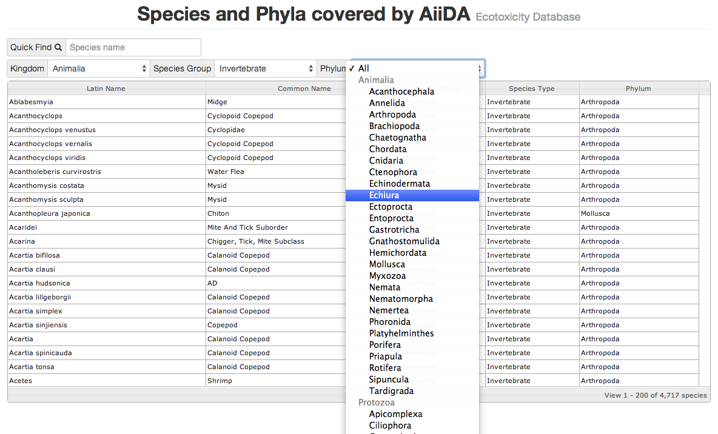This screenshot has height=434, width=718.
Task: Choose Platyhelminthes in the dropdown list
Action: (401, 333)
